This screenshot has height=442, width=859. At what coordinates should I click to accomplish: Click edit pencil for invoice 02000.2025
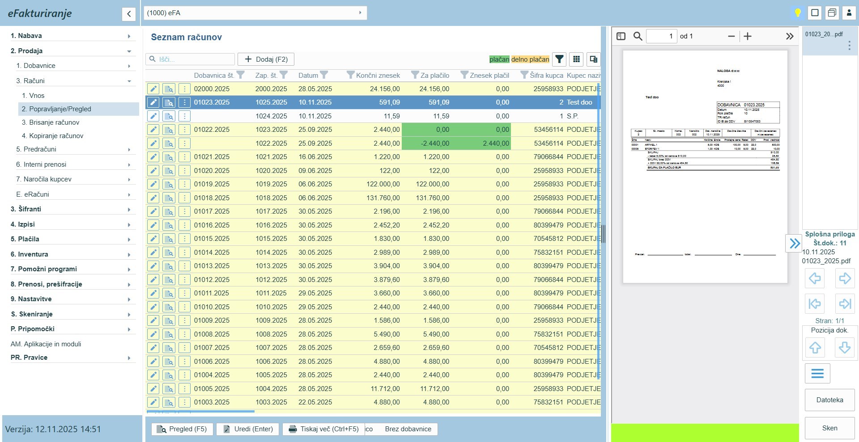[x=153, y=89]
